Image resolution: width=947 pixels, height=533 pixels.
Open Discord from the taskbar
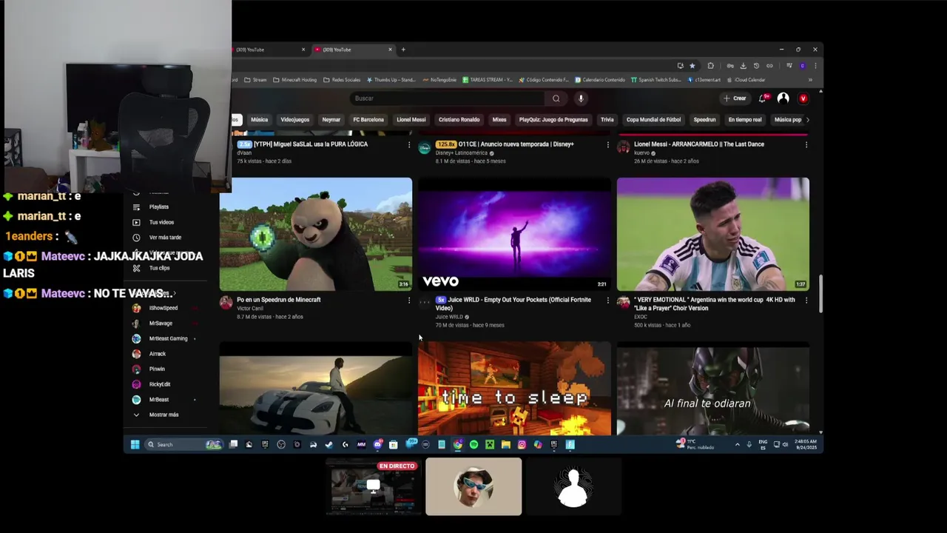(377, 445)
